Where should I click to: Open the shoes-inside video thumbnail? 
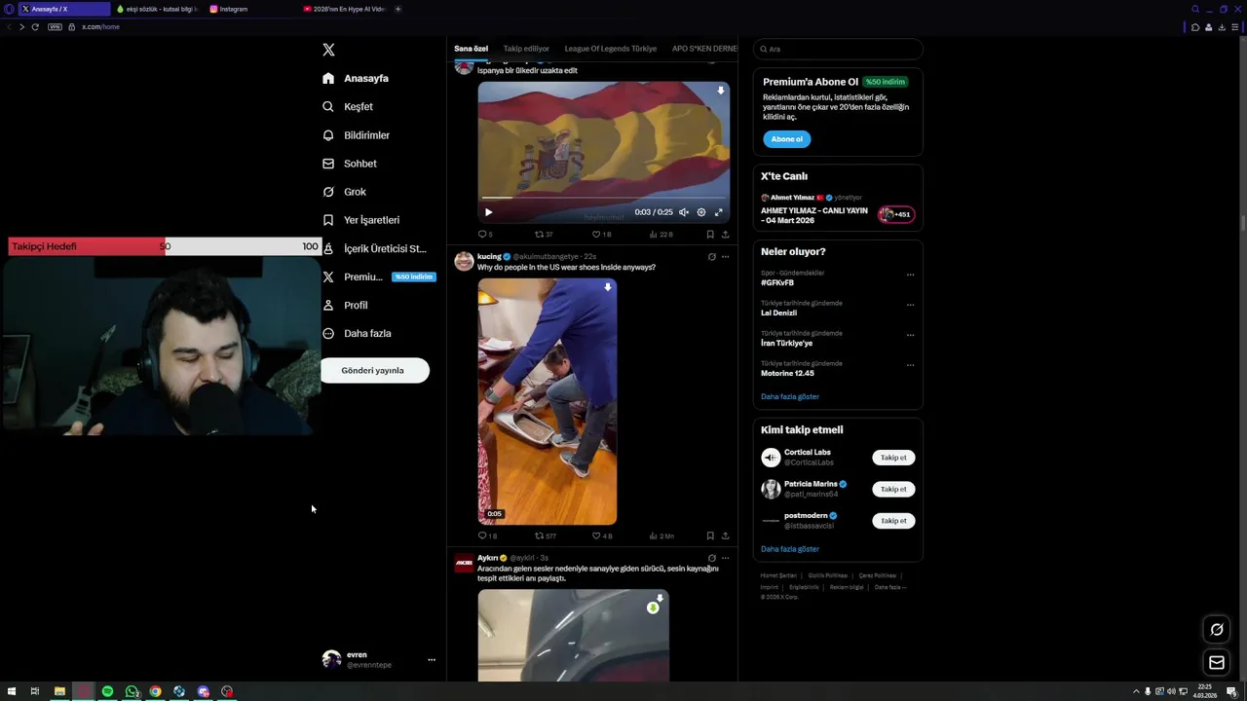pos(548,402)
